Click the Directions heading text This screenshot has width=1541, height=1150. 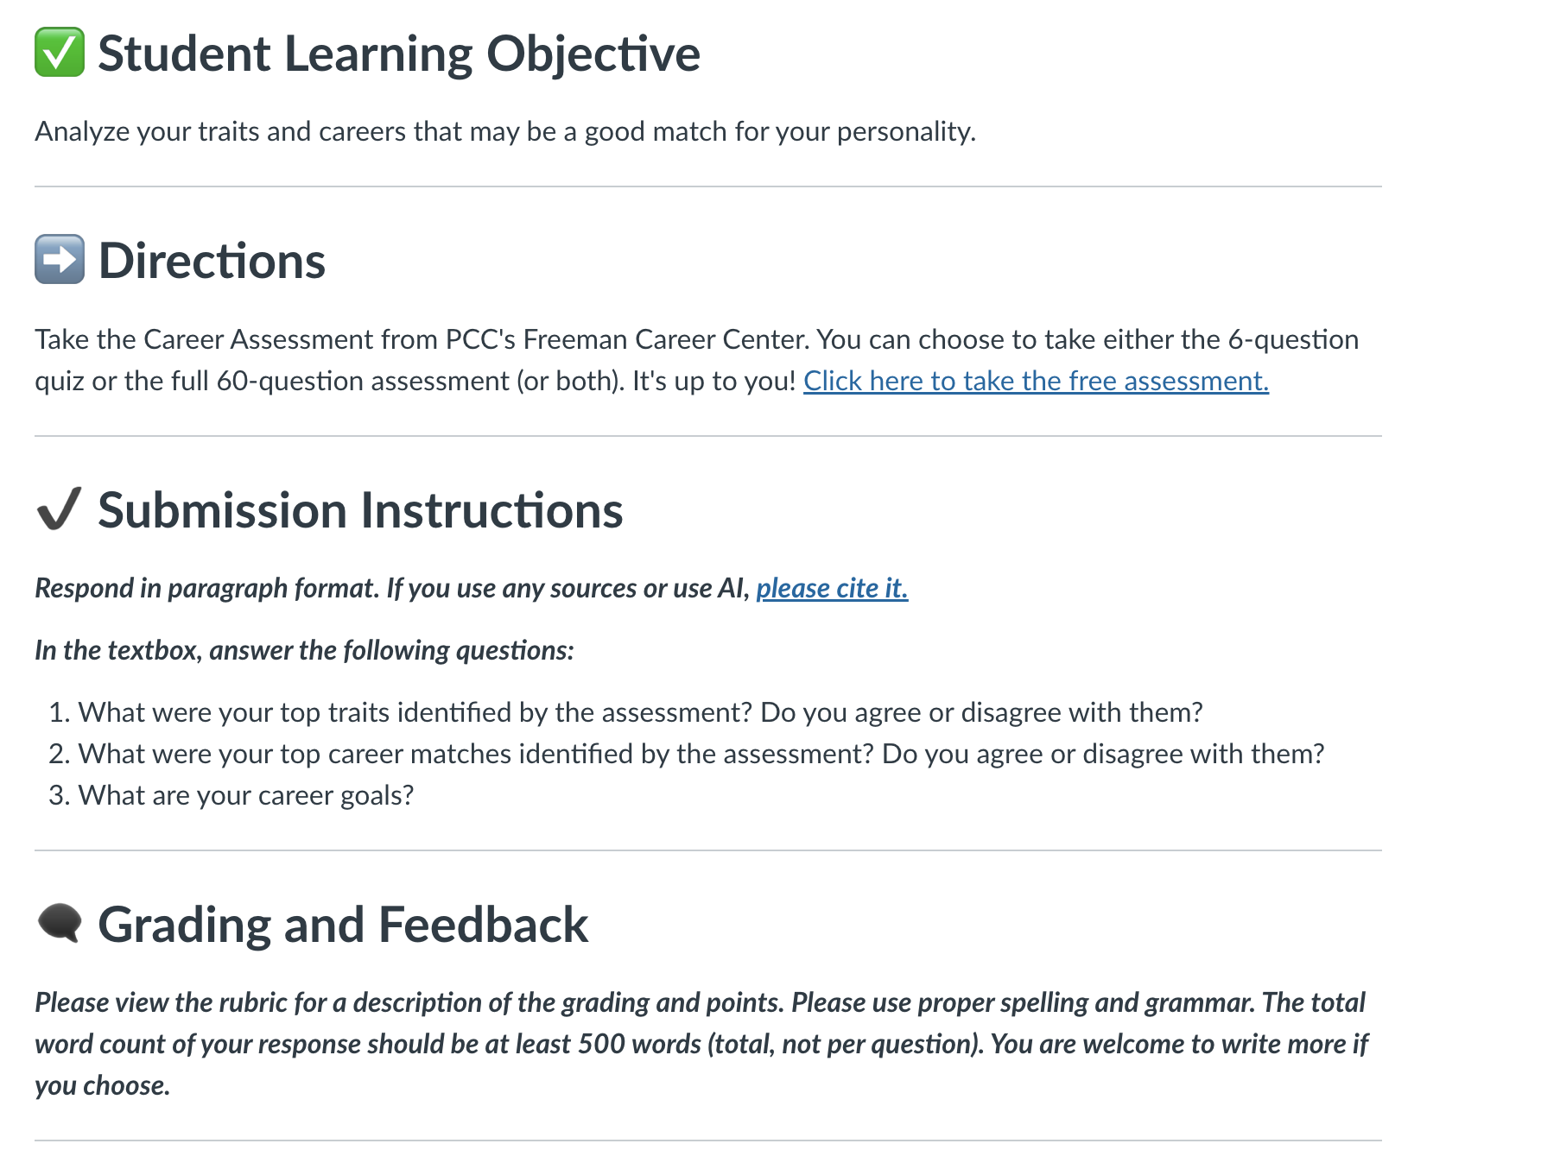(212, 261)
